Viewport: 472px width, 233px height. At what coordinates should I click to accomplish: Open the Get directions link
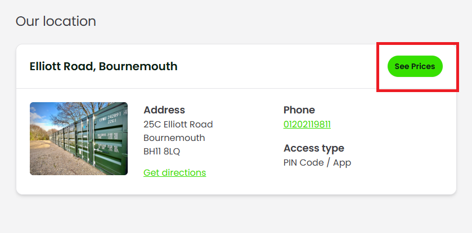[174, 172]
